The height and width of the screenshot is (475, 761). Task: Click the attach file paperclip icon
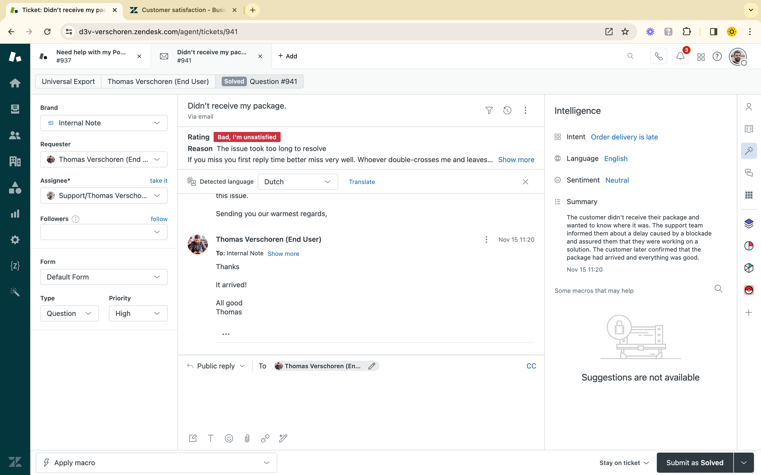click(x=247, y=438)
